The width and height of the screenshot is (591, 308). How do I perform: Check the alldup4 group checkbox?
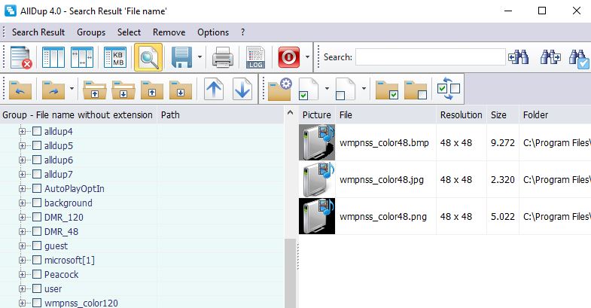[x=37, y=131]
